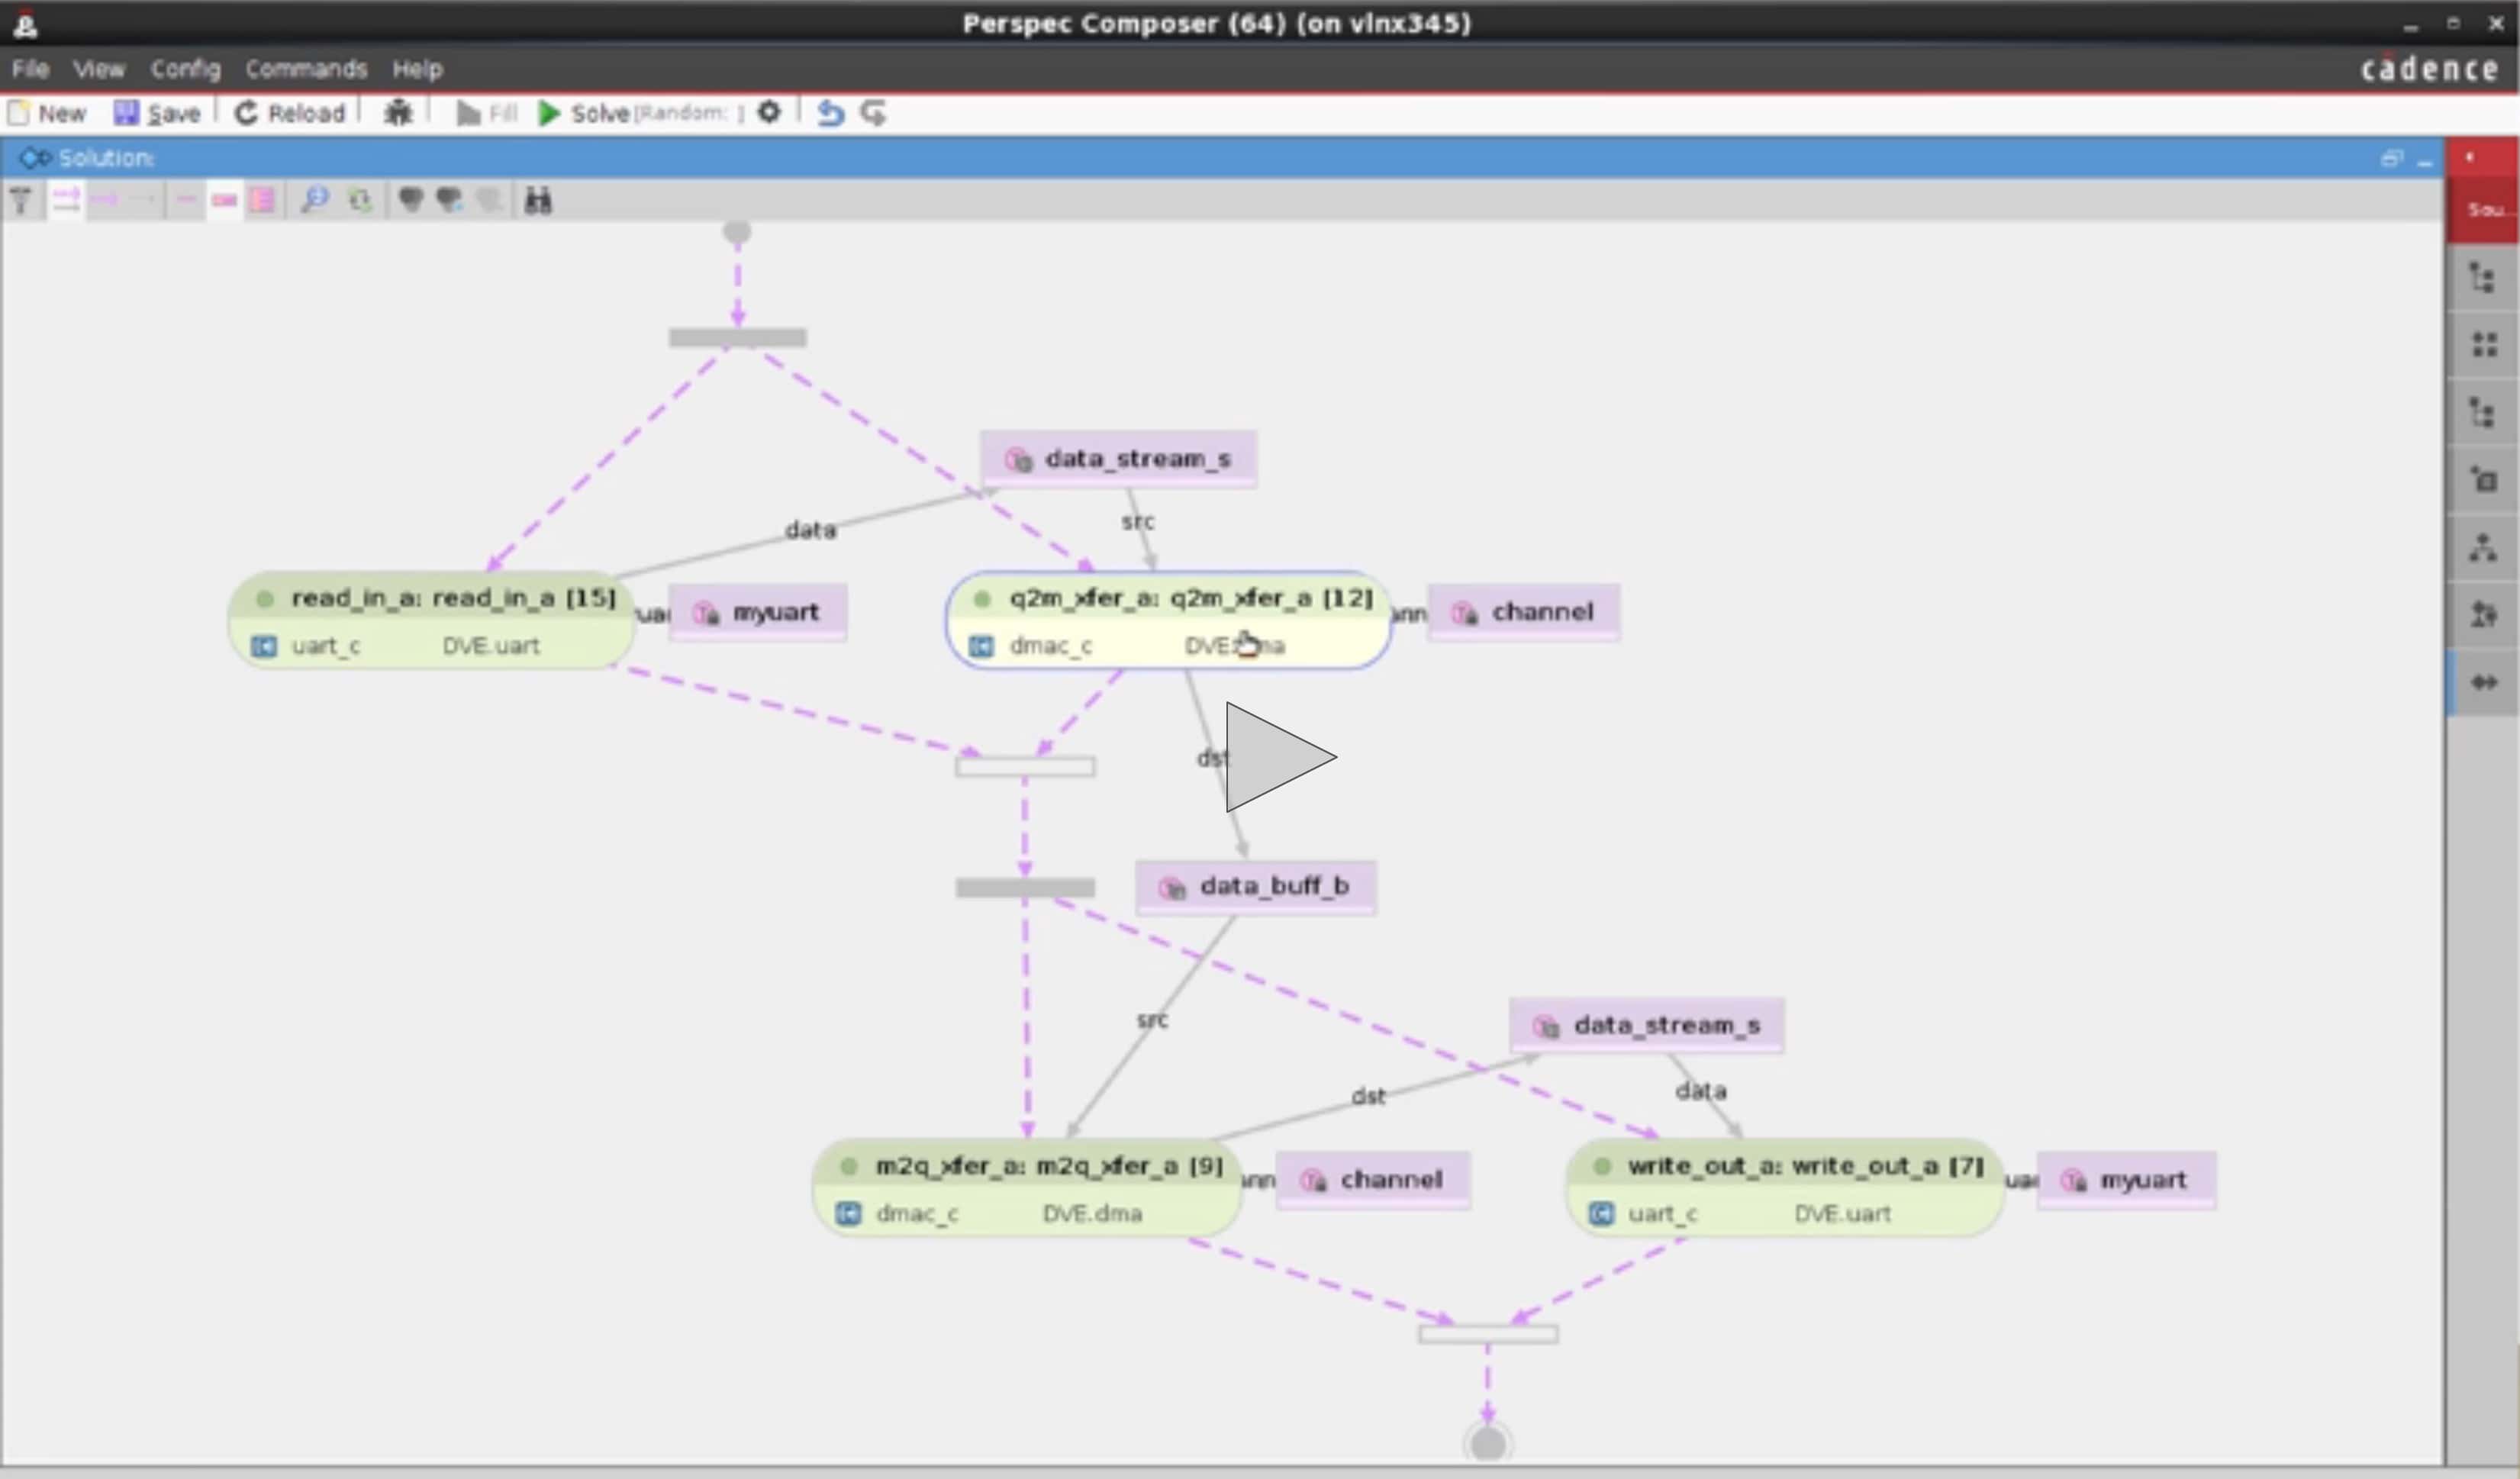Click the hierarchy sidebar icon

click(2484, 547)
